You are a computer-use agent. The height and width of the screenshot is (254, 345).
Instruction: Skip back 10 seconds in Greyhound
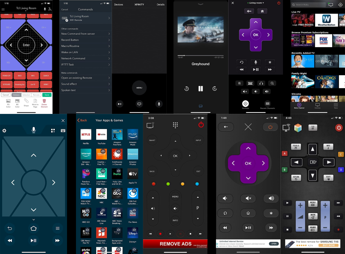pos(186,89)
